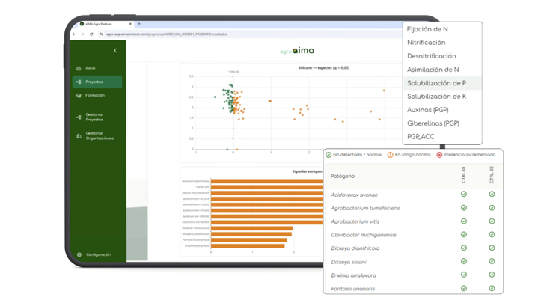Screen dimensions: 544x306
Task: Click the Inicio house icon
Action: pos(79,68)
